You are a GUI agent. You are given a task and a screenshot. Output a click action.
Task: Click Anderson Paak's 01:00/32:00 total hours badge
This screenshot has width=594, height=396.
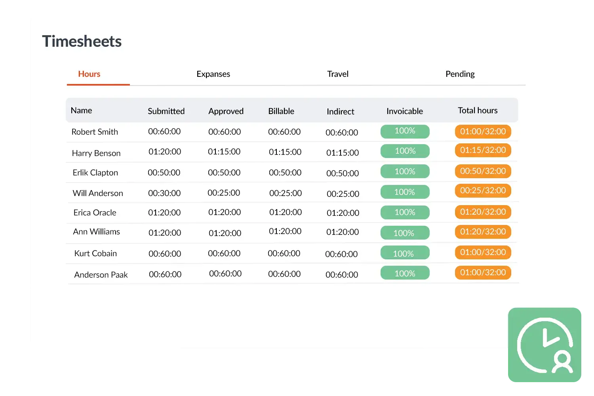point(483,272)
